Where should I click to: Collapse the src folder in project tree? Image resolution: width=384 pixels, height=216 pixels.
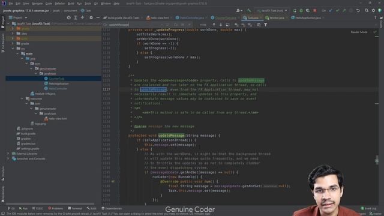click(13, 49)
